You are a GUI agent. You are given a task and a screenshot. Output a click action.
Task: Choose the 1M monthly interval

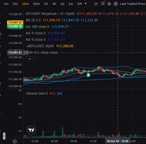(79, 4)
